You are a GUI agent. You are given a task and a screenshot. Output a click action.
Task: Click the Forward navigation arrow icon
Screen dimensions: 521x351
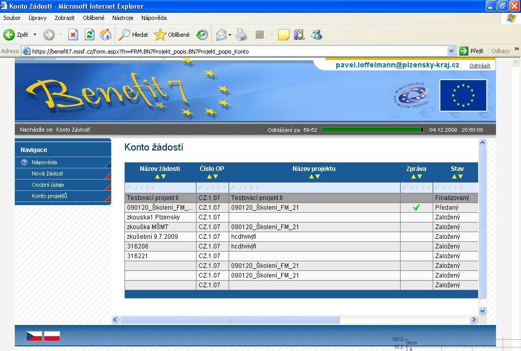[x=49, y=35]
